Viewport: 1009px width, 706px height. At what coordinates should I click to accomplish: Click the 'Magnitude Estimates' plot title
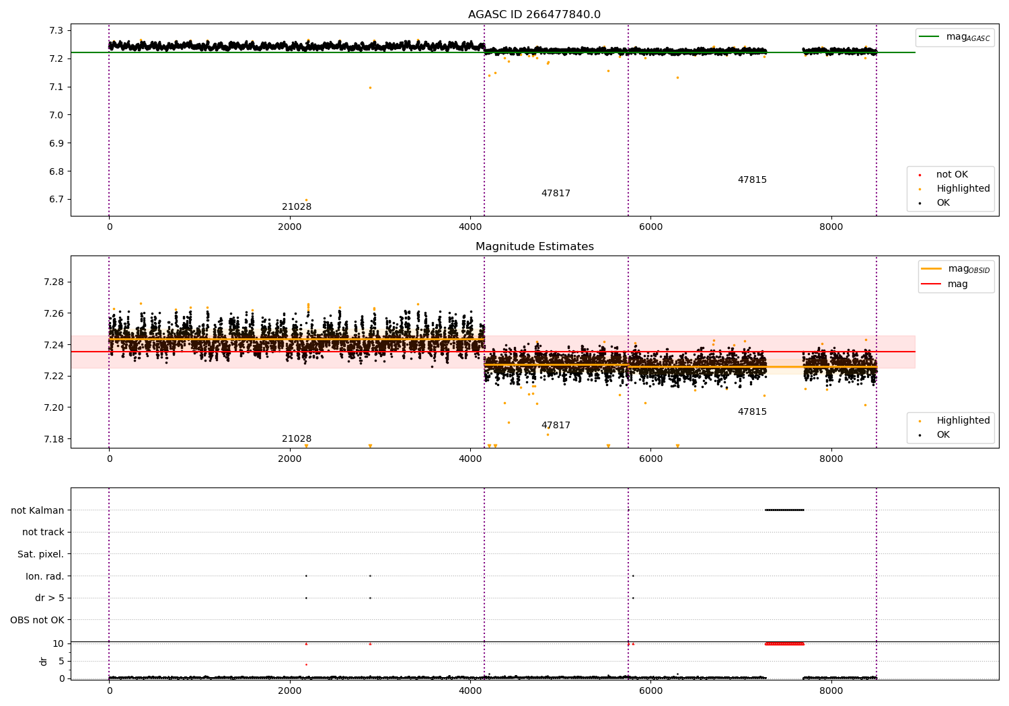(534, 247)
